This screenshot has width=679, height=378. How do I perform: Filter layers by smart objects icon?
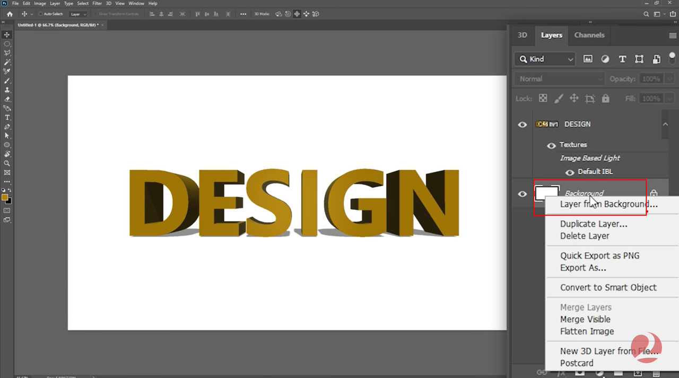(656, 59)
